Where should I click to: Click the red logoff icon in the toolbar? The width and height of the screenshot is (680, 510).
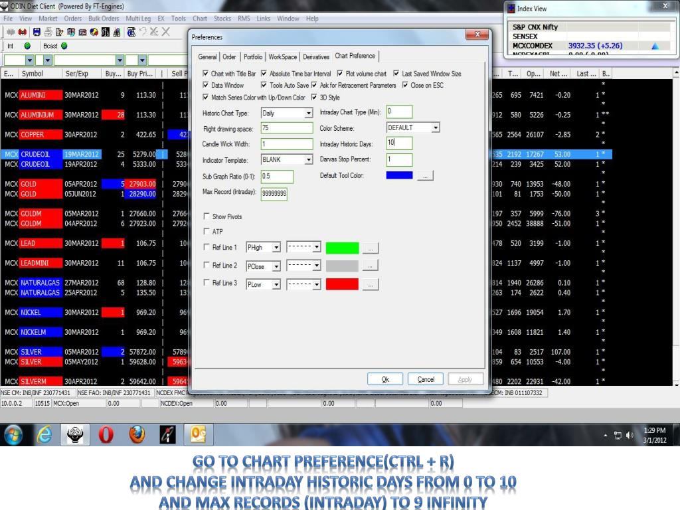[22, 32]
